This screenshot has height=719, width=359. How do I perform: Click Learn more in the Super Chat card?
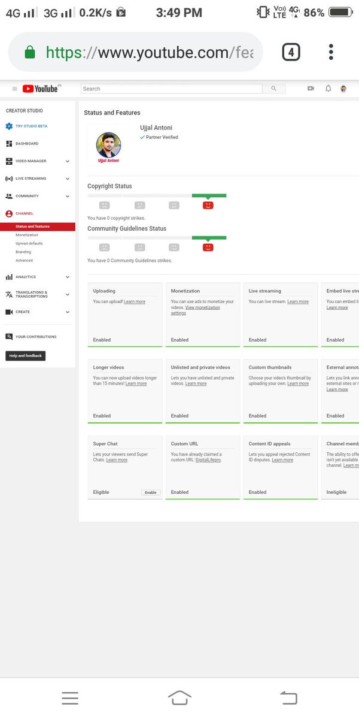point(117,460)
